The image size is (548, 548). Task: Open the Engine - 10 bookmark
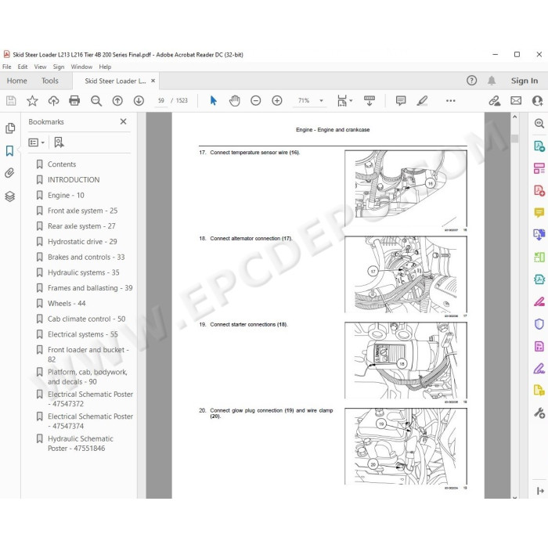66,196
